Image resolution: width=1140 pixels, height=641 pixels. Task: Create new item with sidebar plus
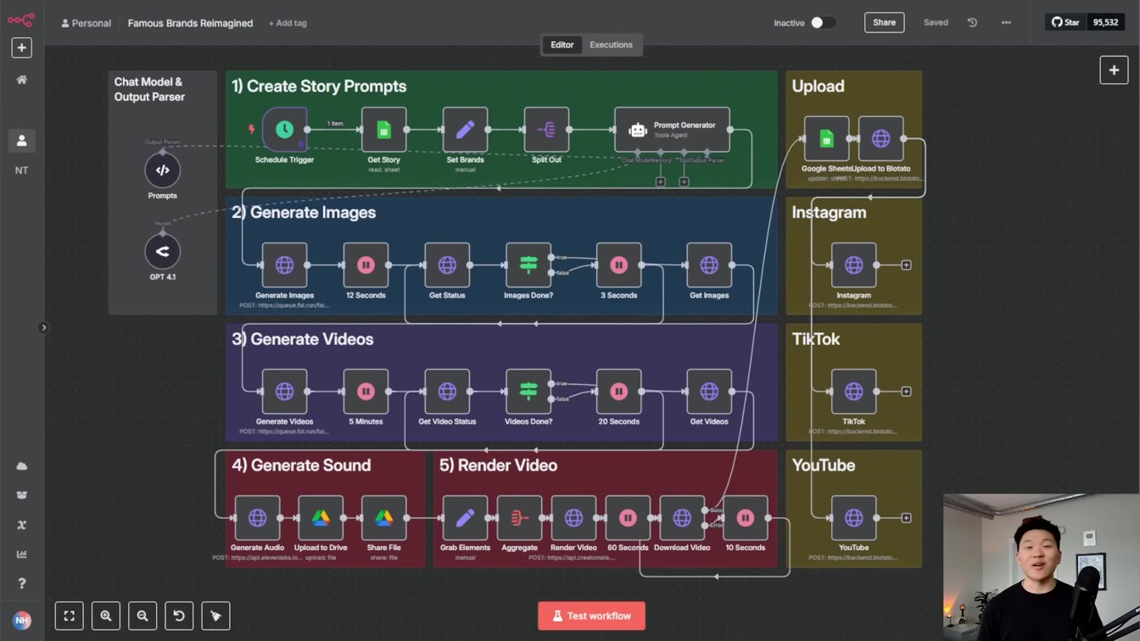(x=21, y=47)
